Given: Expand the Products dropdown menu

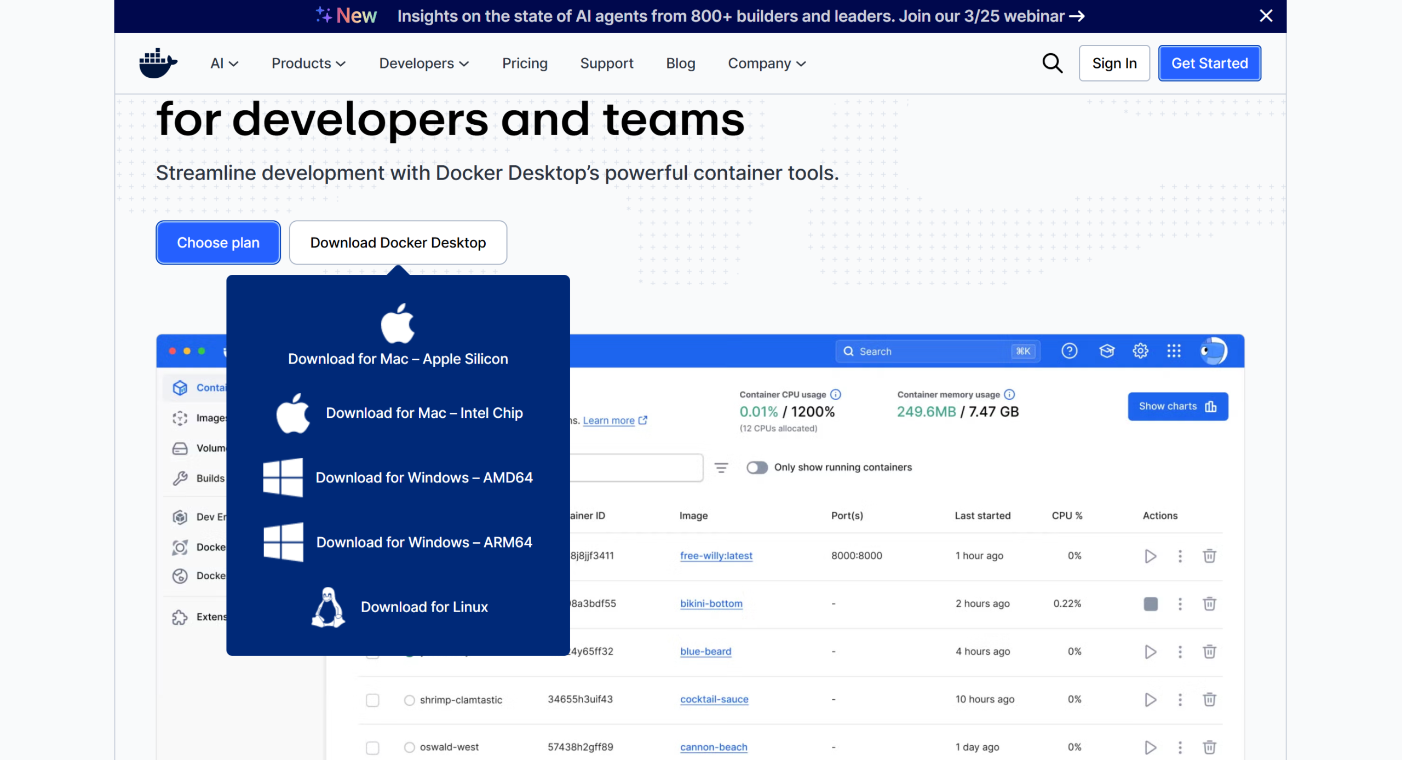Looking at the screenshot, I should [308, 64].
